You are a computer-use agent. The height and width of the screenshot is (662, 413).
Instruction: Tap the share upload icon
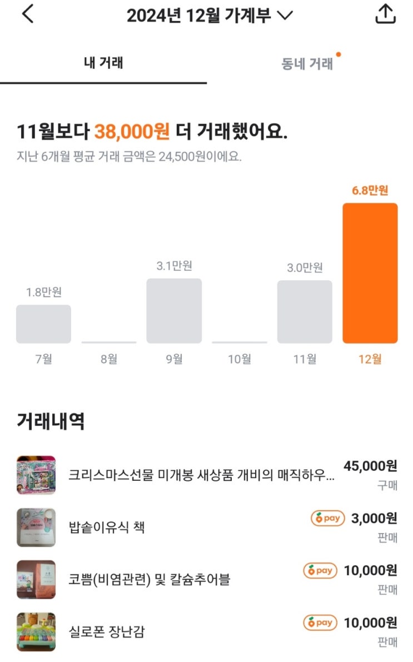385,14
